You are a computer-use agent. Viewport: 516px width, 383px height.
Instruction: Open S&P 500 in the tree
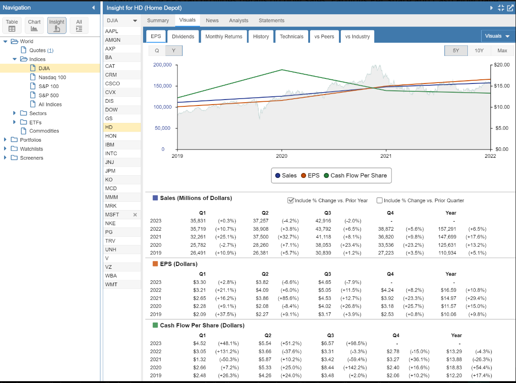point(48,95)
